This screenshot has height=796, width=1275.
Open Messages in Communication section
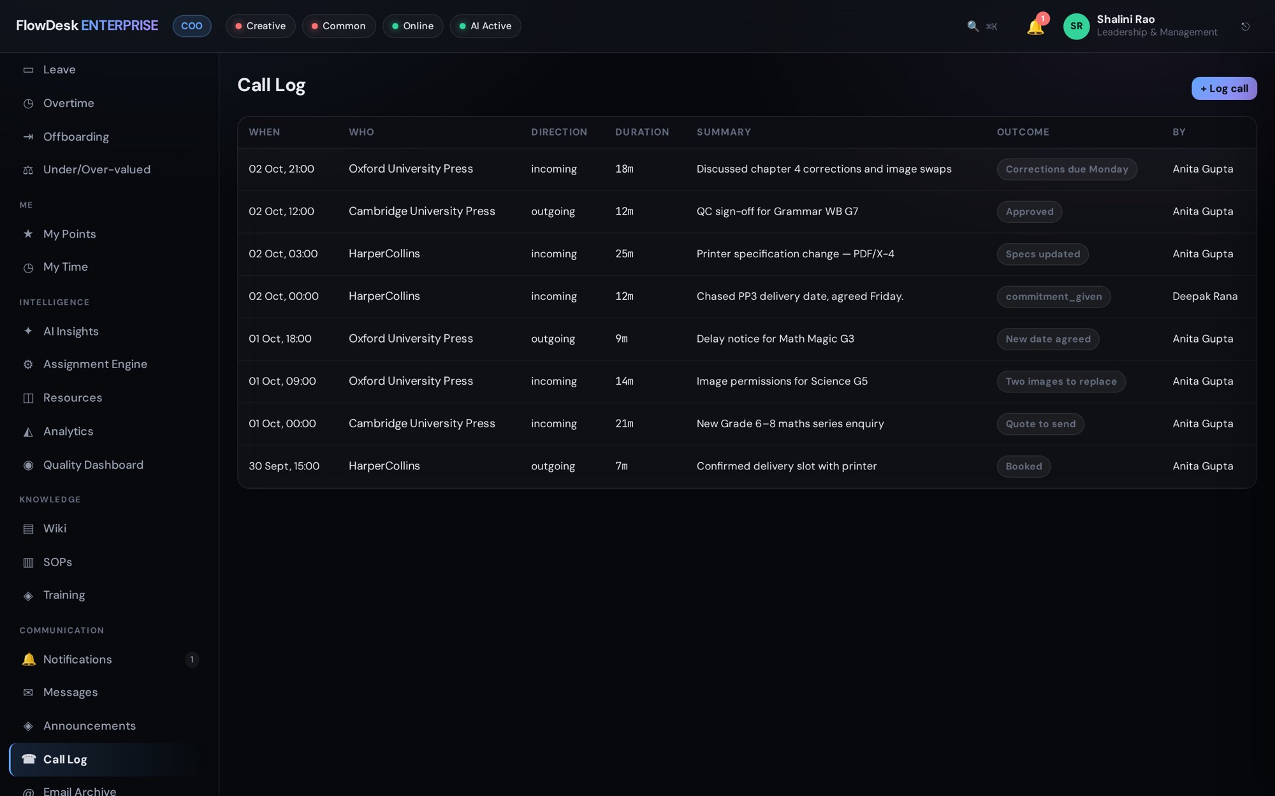coord(109,692)
